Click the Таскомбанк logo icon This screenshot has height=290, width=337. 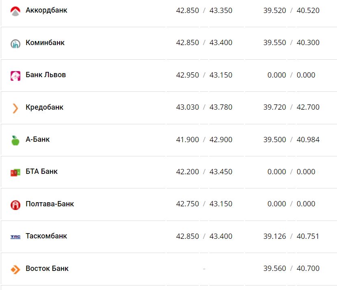click(15, 237)
